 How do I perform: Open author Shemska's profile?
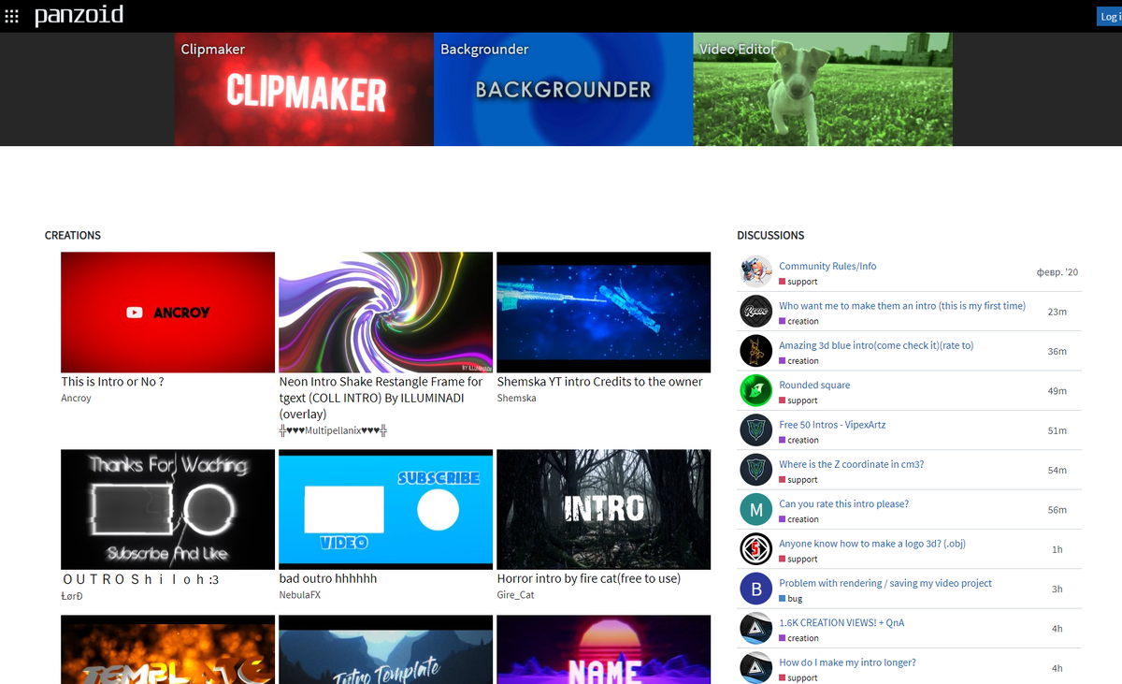[x=515, y=399]
